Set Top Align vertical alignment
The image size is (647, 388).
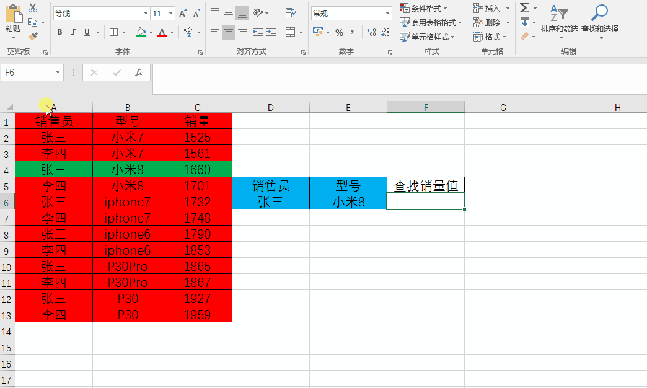click(215, 12)
